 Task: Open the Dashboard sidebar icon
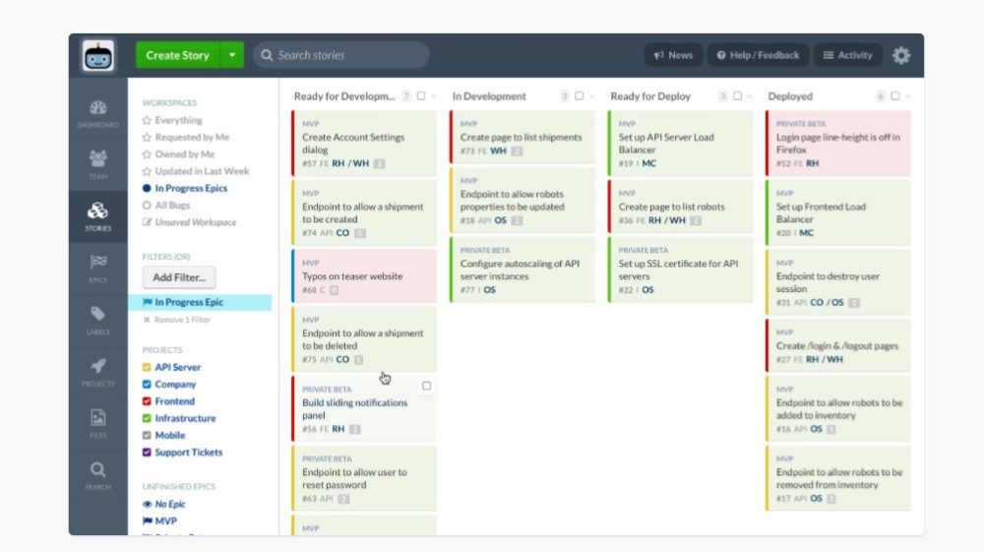click(x=98, y=112)
